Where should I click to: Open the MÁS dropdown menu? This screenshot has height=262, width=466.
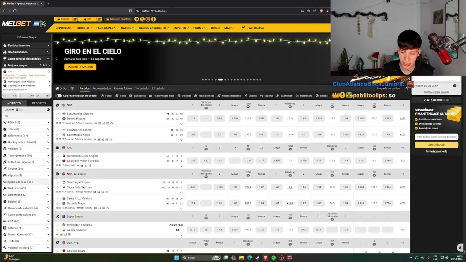(x=229, y=28)
